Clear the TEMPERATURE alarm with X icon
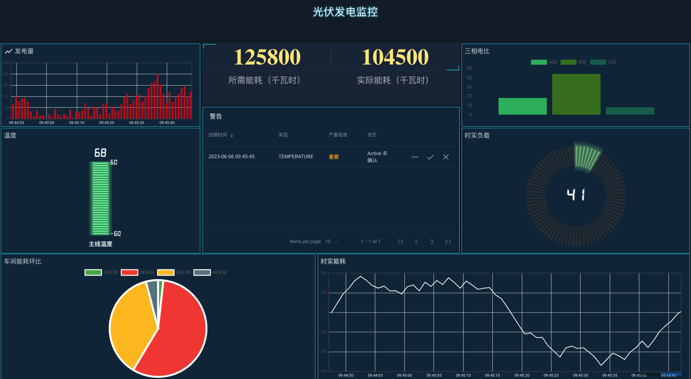The image size is (691, 379). [x=446, y=157]
